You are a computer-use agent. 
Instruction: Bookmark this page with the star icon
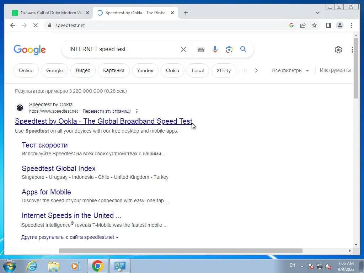click(314, 25)
